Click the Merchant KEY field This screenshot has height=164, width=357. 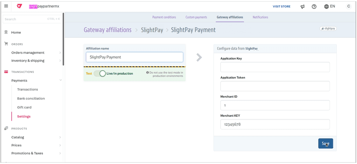[x=275, y=124]
